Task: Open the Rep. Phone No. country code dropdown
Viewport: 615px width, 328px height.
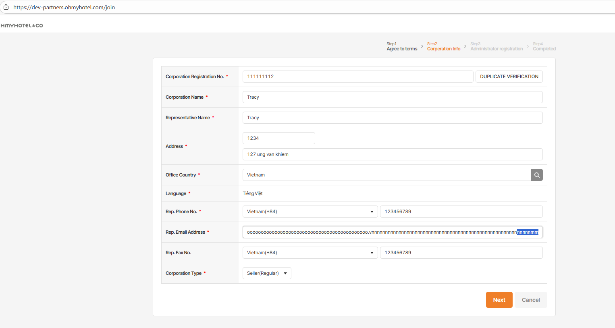Action: [x=310, y=212]
